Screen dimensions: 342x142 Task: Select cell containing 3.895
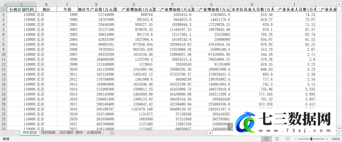pos(294,94)
